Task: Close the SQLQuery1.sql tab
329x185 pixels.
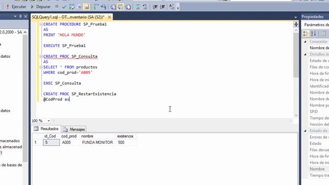Action: click(109, 17)
